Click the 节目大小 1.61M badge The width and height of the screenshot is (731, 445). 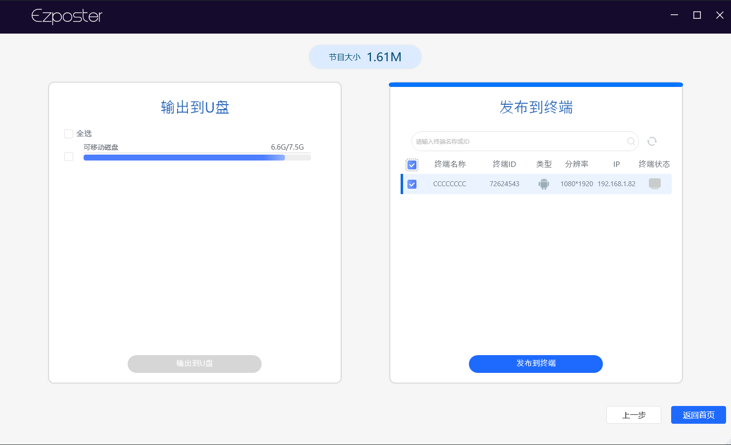point(365,56)
